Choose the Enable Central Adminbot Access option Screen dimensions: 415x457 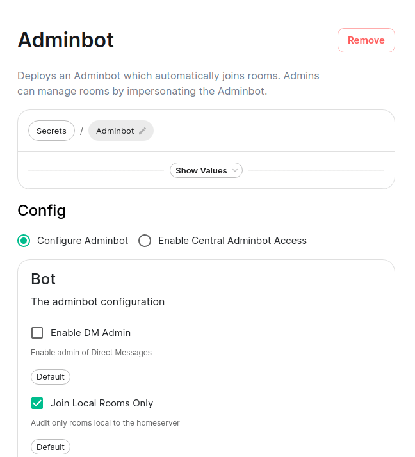click(x=145, y=241)
